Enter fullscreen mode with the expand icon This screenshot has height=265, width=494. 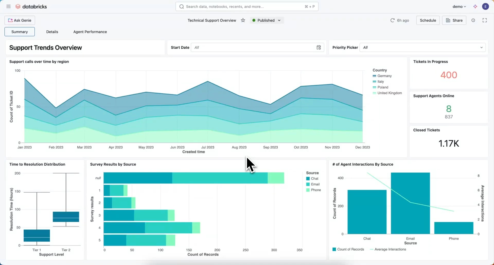click(485, 20)
